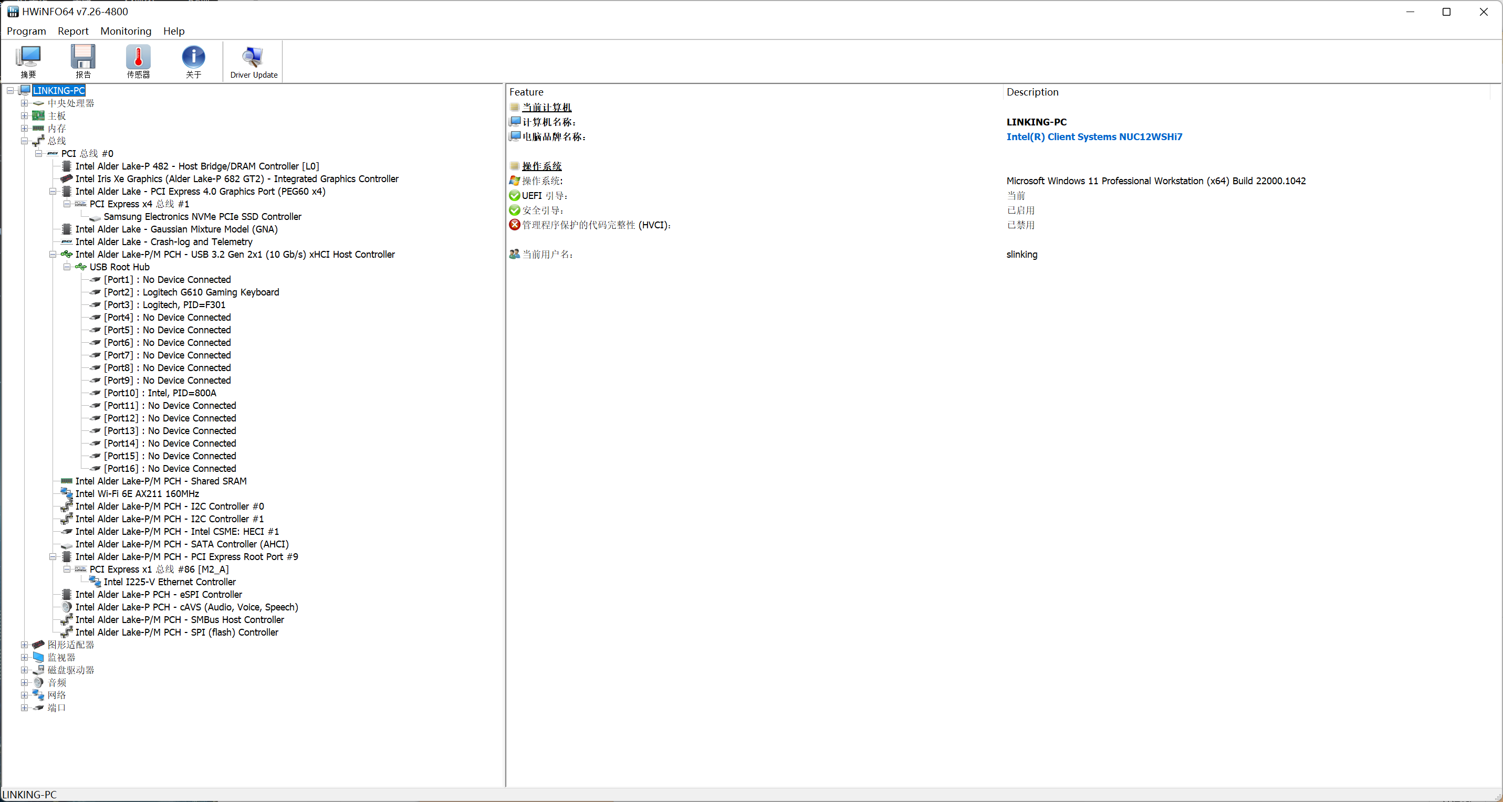
Task: Open the Sensors (传感器) thermometer icon
Action: 138,61
